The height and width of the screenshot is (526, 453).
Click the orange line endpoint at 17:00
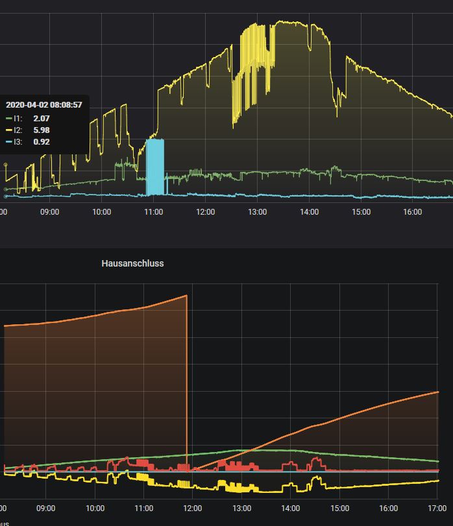(x=438, y=392)
